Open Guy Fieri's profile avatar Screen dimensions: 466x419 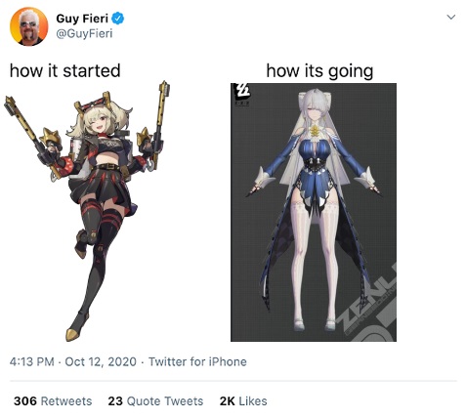(x=29, y=26)
